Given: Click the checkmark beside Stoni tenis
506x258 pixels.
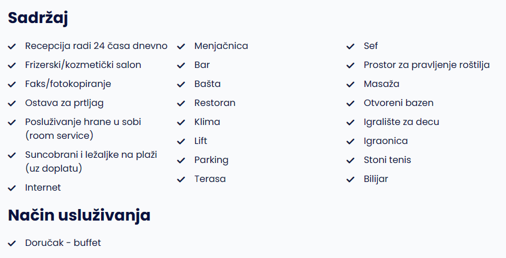Looking at the screenshot, I should (x=351, y=160).
